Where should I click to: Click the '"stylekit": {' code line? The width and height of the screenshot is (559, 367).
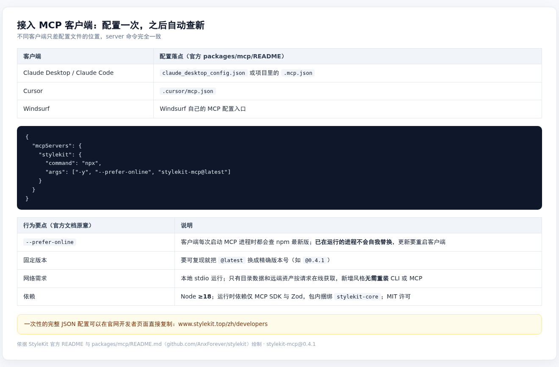(60, 154)
